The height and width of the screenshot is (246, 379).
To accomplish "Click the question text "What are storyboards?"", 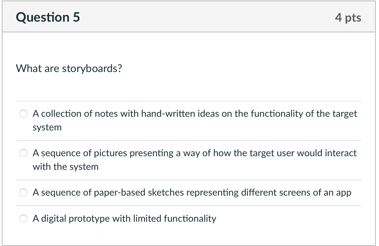I will [x=69, y=68].
